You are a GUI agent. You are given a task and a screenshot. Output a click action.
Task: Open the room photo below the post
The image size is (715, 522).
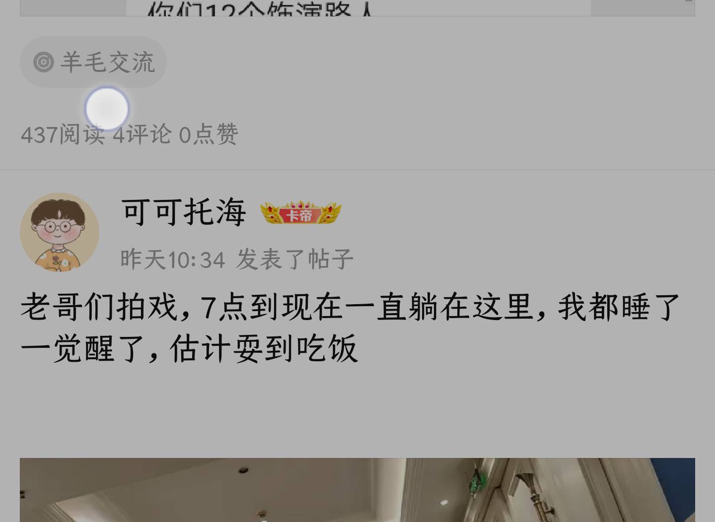[x=357, y=490]
